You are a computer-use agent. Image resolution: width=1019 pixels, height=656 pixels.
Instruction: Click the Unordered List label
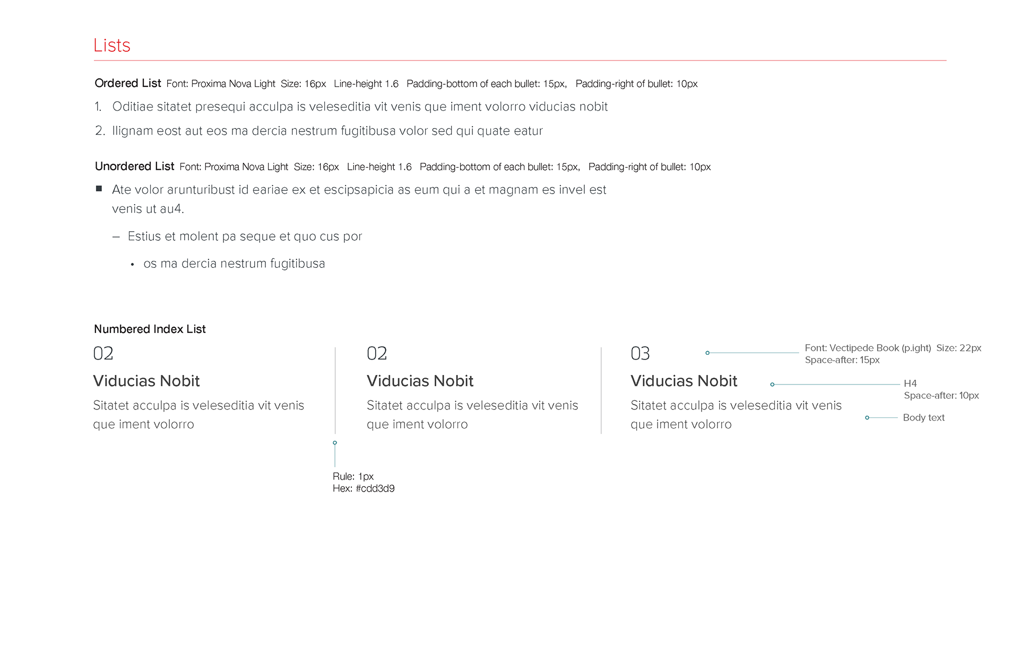coord(134,167)
